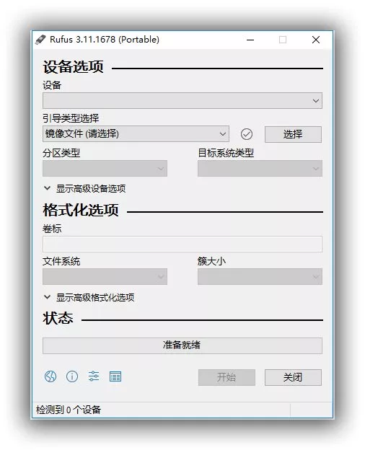Screen dimensions: 365x450
Task: Open the language globe icon
Action: pyautogui.click(x=50, y=376)
